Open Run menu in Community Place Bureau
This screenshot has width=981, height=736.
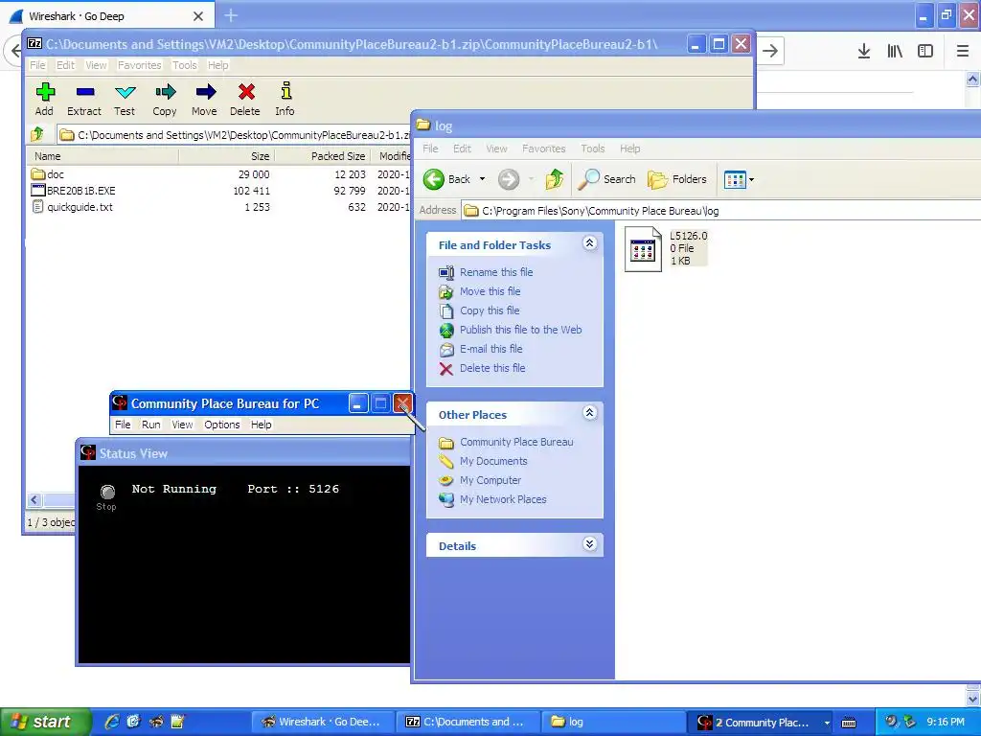point(150,425)
